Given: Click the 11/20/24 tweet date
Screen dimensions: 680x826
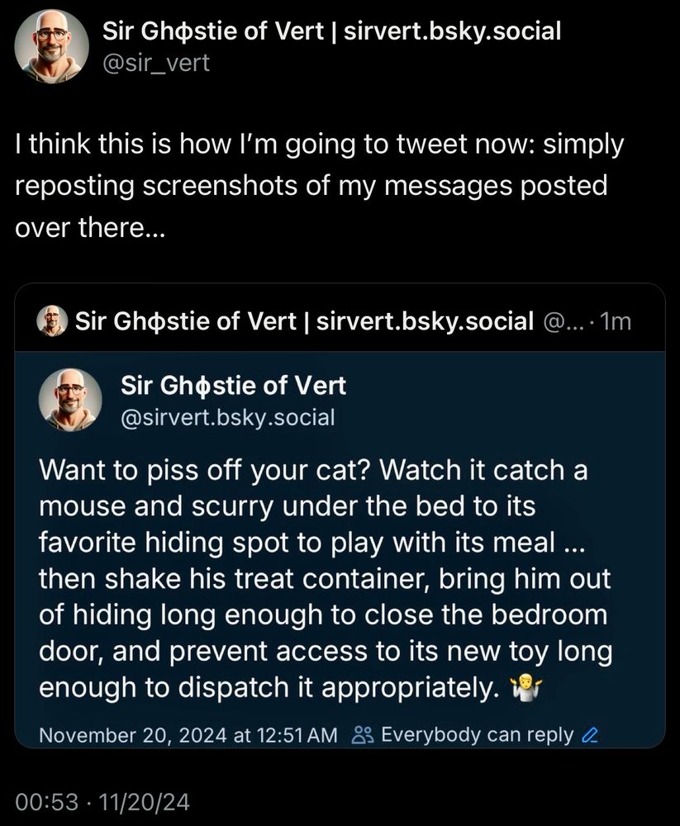Looking at the screenshot, I should tap(144, 801).
